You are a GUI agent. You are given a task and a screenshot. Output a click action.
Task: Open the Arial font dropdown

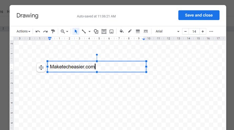click(167, 31)
